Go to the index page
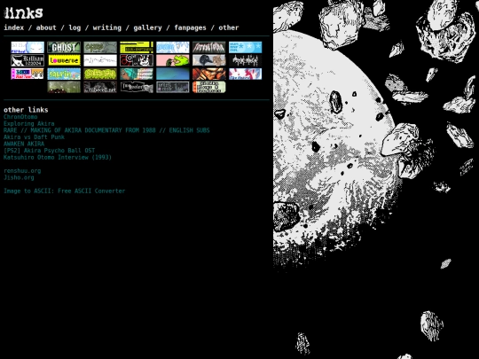The height and width of the screenshot is (359, 479). pyautogui.click(x=13, y=27)
